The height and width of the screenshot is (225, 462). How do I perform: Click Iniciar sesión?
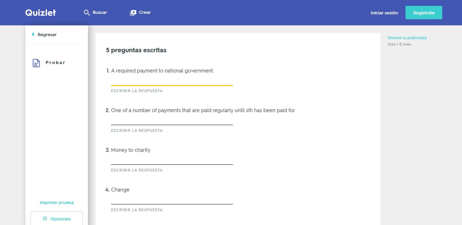[384, 13]
